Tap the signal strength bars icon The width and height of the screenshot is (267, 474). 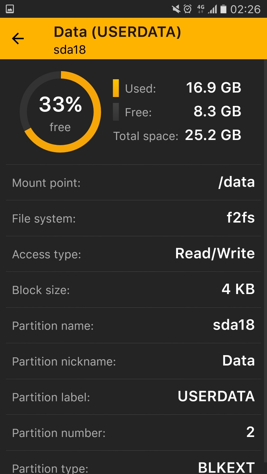(x=212, y=9)
